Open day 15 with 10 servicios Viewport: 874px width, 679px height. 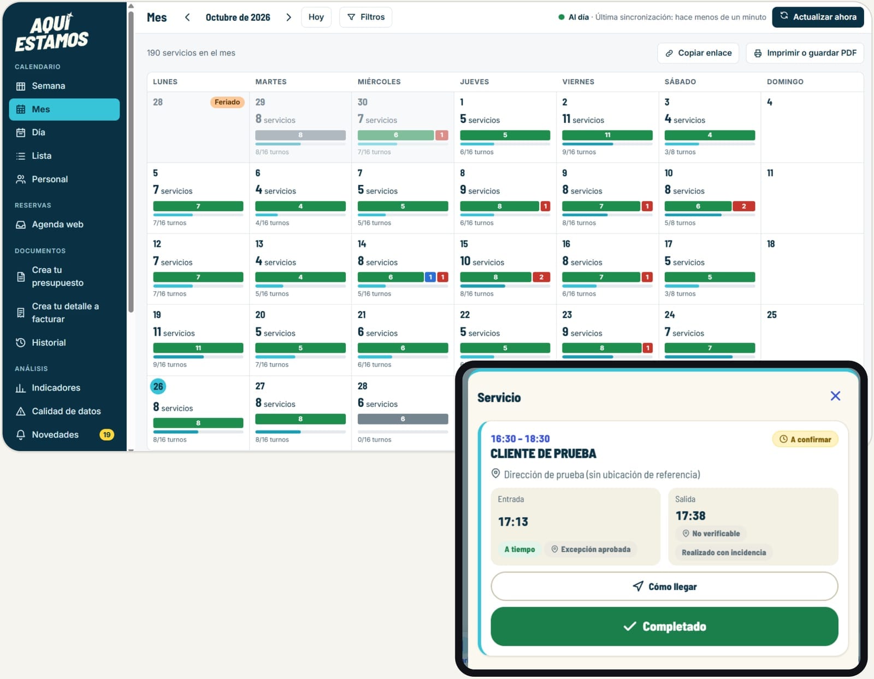coord(505,269)
